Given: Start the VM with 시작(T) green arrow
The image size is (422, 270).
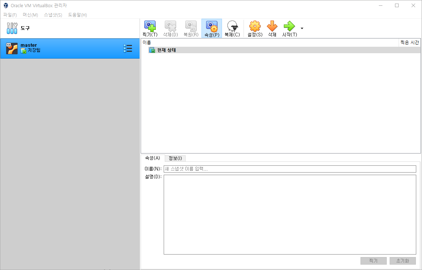Looking at the screenshot, I should [x=289, y=26].
